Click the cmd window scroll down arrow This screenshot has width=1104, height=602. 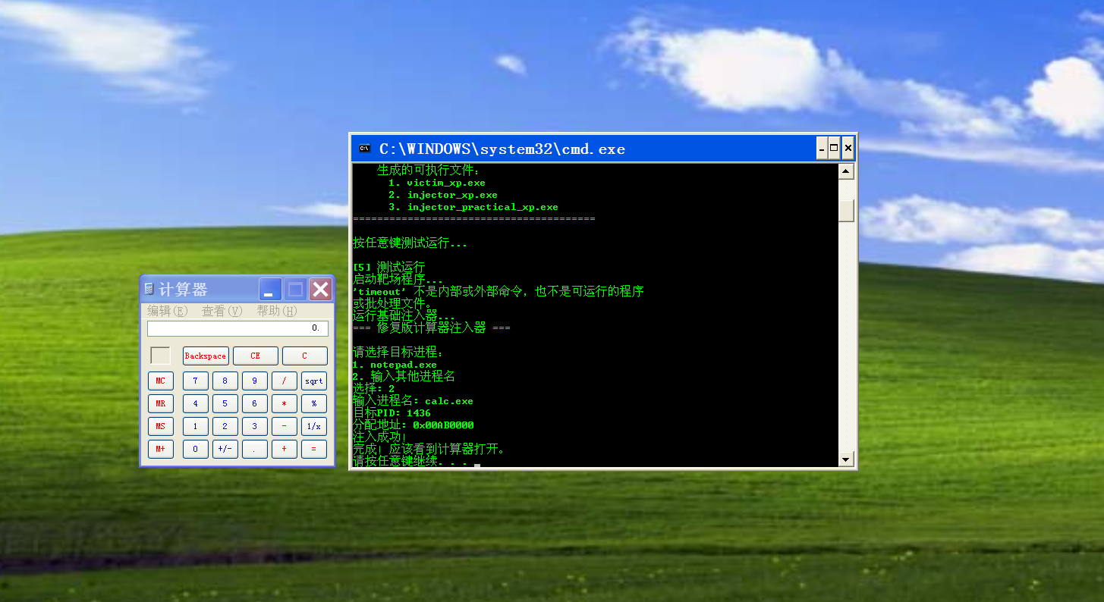847,459
